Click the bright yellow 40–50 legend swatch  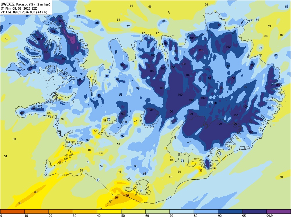point(109,212)
